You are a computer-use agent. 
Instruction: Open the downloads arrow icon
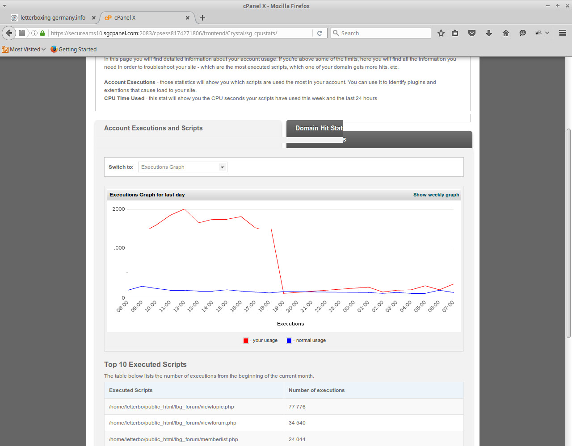489,33
